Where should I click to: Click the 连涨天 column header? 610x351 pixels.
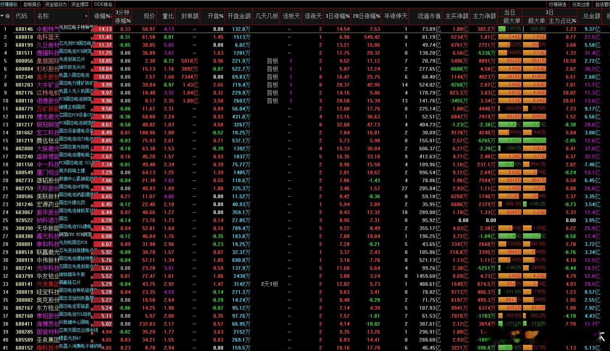[x=313, y=16]
